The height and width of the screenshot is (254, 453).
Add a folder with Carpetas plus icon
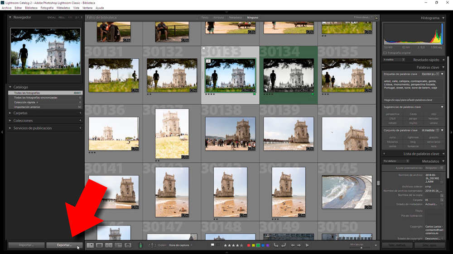click(x=80, y=113)
